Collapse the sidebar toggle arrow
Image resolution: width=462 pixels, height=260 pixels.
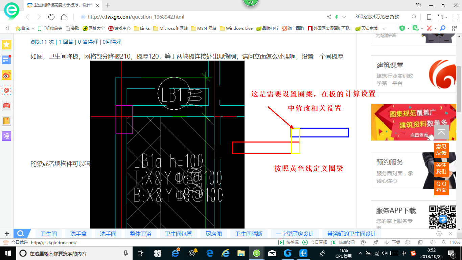[x=7, y=28]
